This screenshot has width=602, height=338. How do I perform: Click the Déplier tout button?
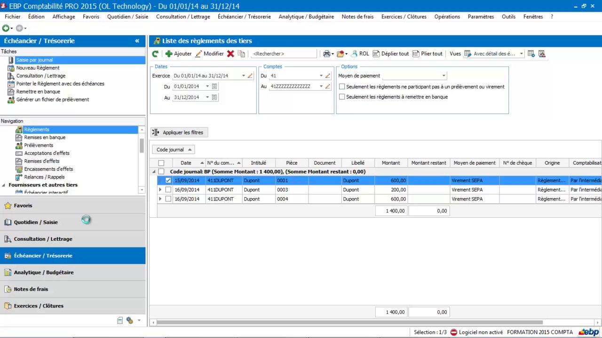390,54
